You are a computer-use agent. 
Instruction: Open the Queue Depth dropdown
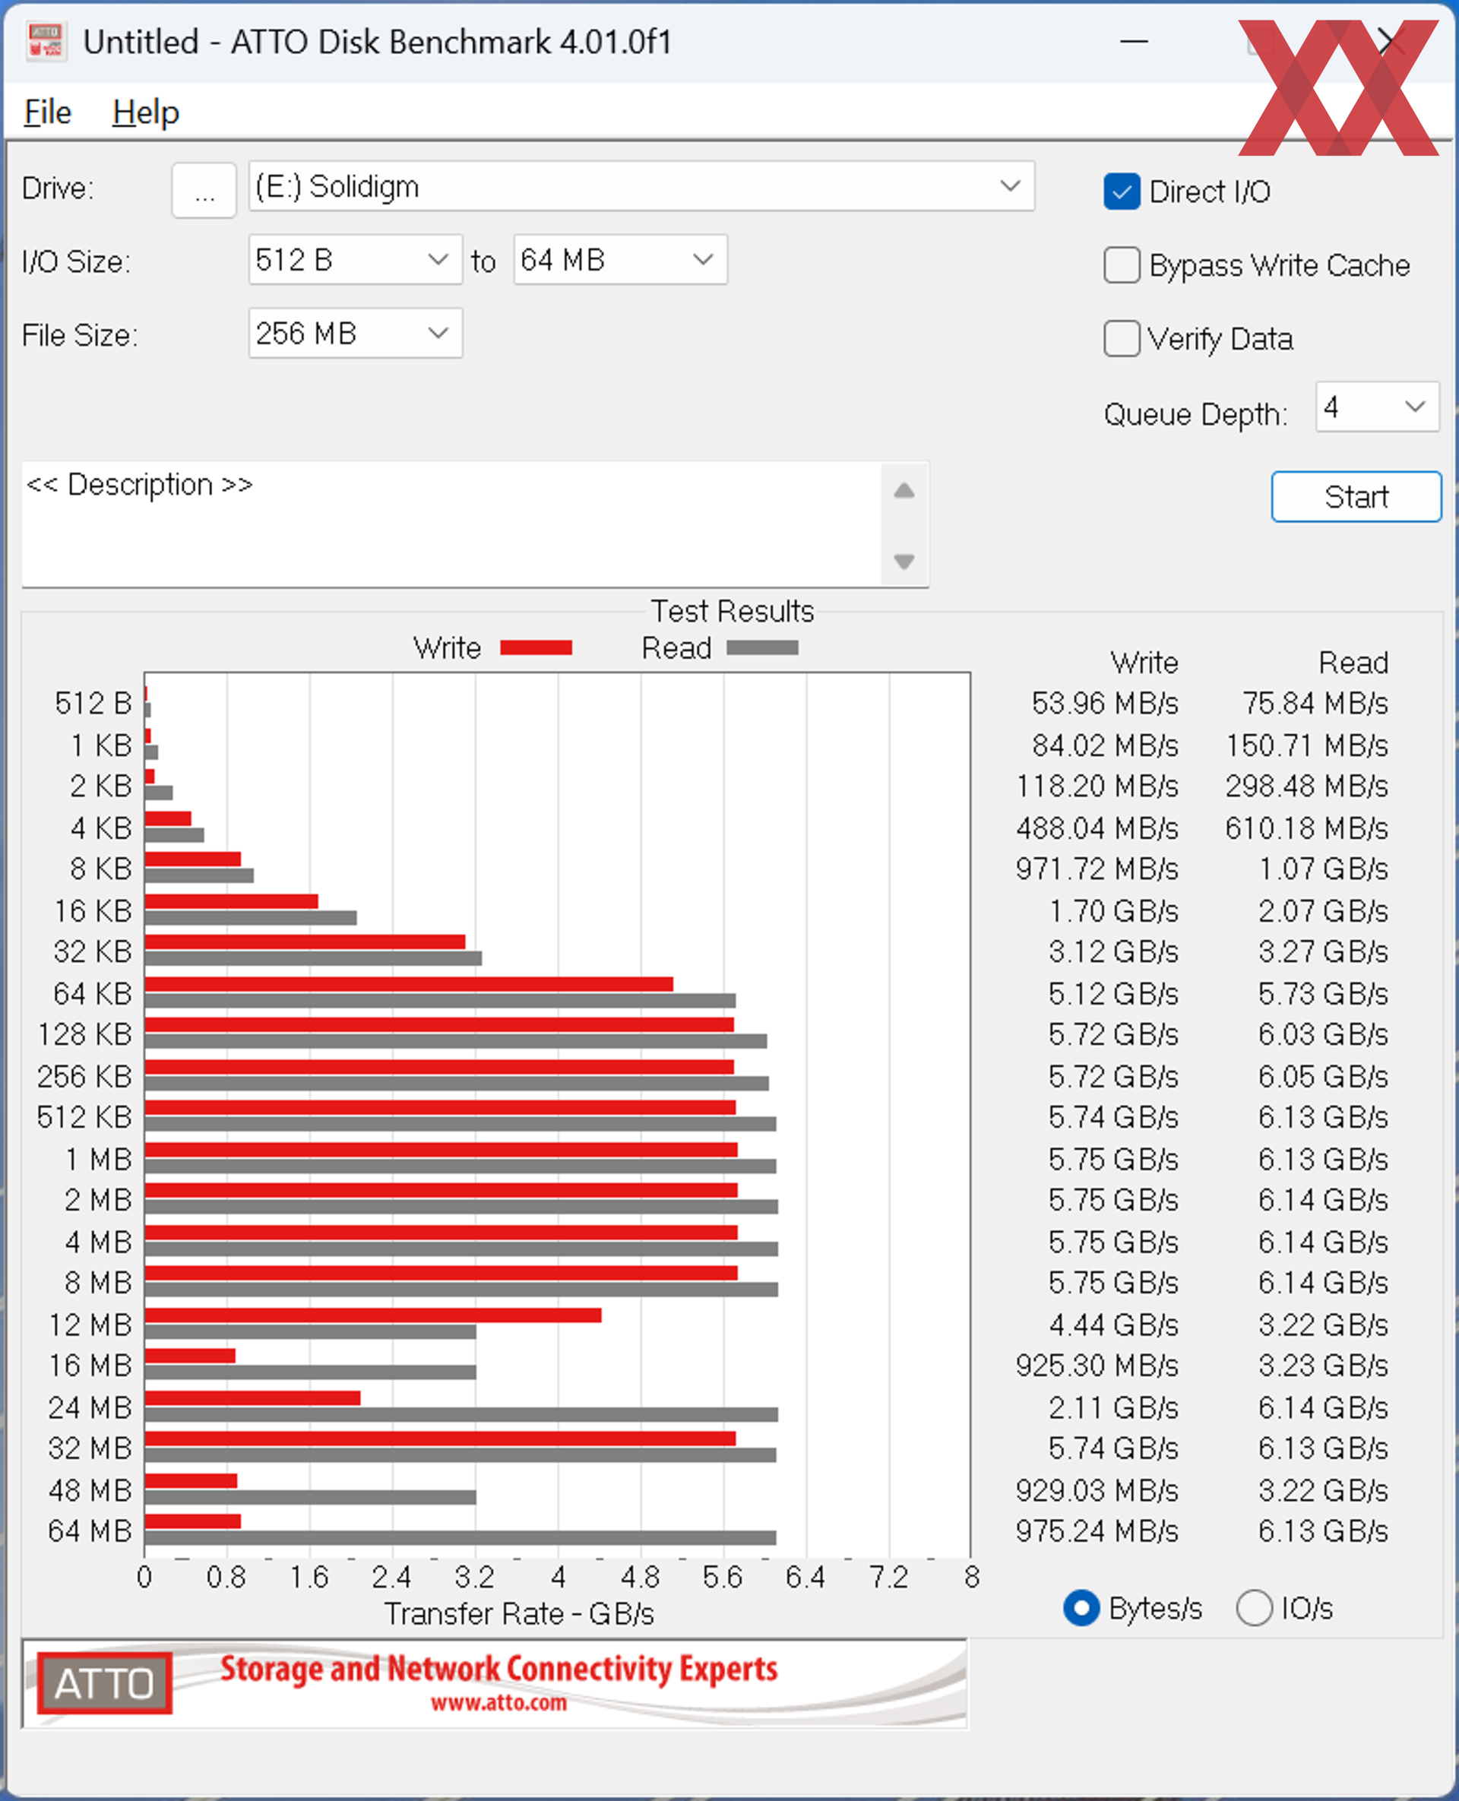1378,407
